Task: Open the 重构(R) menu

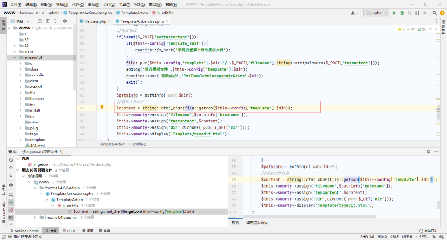Action: [93, 4]
